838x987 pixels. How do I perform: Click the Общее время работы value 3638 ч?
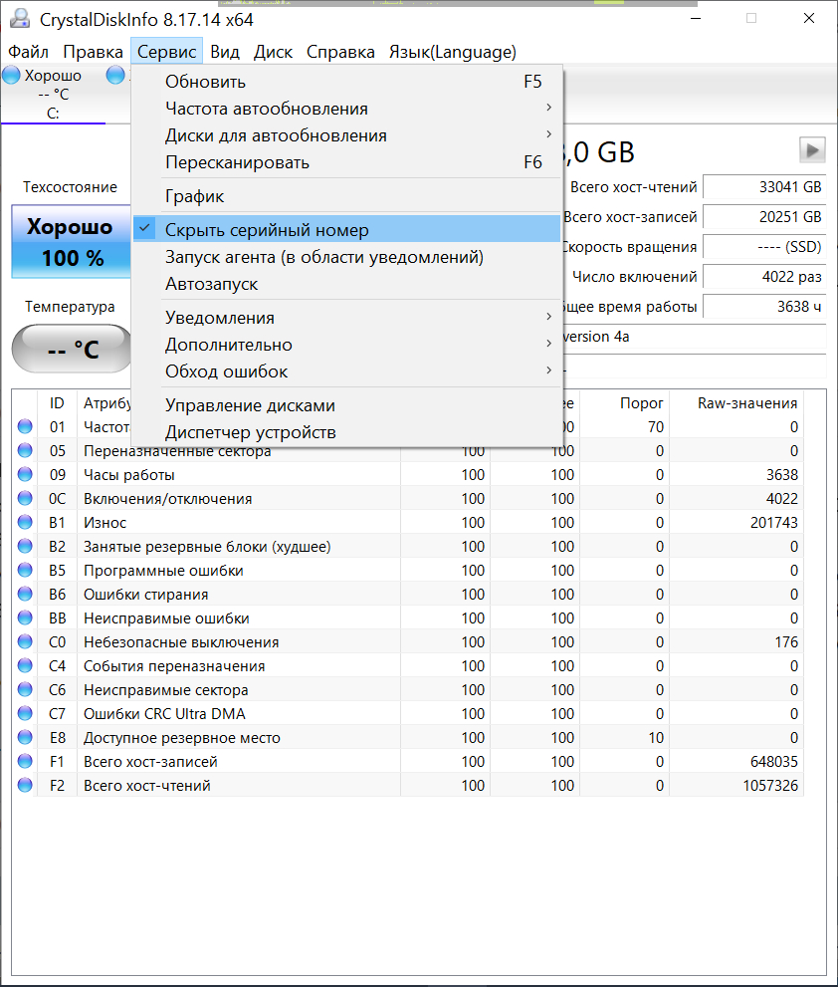tap(764, 307)
